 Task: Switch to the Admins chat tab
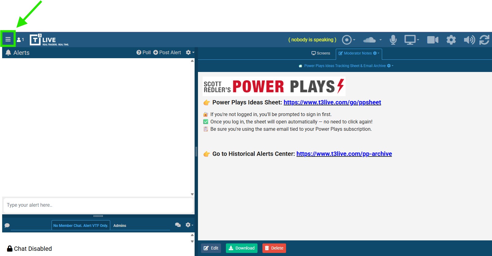pos(120,225)
